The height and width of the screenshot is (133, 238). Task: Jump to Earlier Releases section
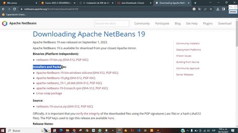pyautogui.click(x=185, y=75)
